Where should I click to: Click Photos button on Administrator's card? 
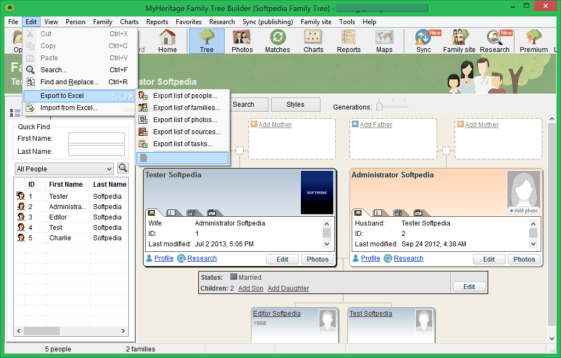pyautogui.click(x=524, y=259)
